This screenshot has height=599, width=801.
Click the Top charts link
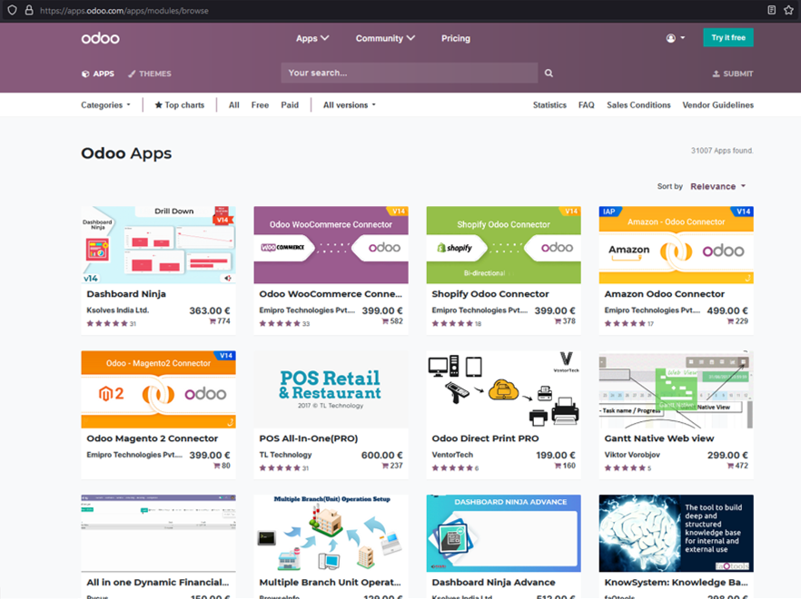coord(180,105)
